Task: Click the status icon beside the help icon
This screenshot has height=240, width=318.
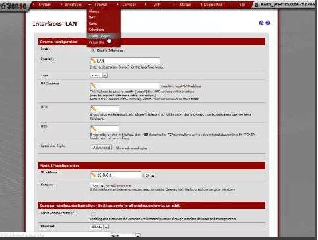Action: tap(261, 23)
